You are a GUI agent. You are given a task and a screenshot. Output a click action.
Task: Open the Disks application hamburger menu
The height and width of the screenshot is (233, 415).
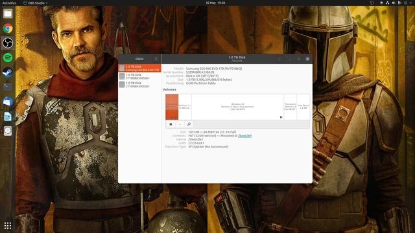[x=156, y=59]
